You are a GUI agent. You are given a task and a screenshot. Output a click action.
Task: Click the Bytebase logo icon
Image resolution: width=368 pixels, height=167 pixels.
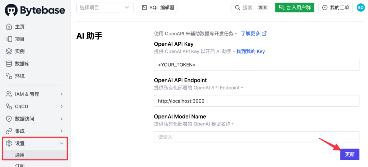(x=11, y=10)
